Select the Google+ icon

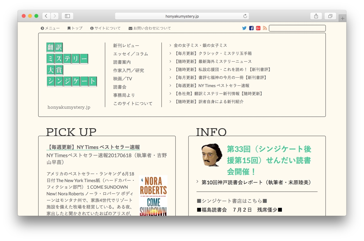point(258,28)
